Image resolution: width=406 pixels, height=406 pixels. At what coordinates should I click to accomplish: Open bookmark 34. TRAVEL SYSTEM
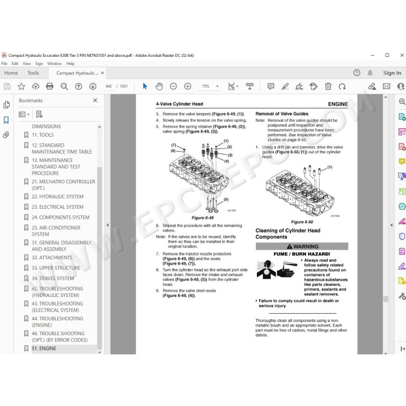53,278
